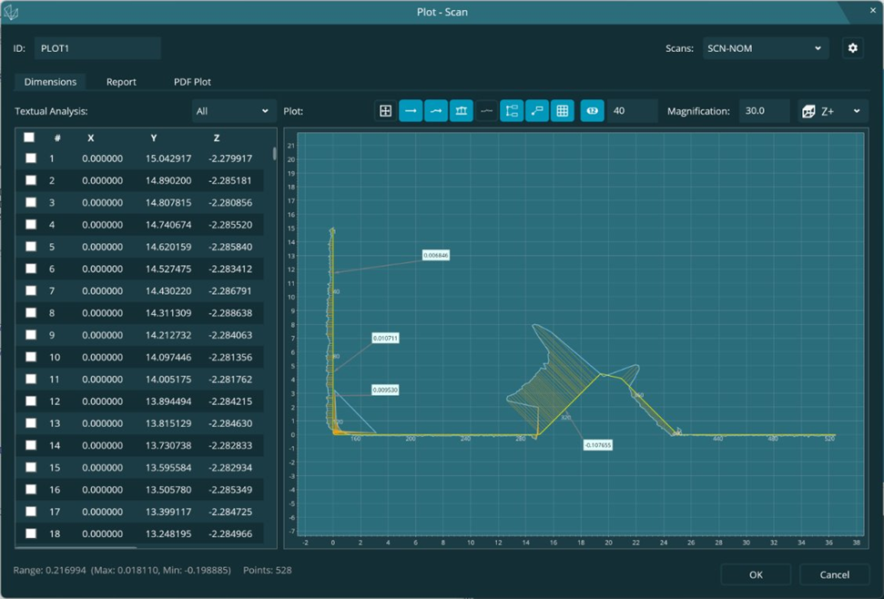Open the Textual Analysis dropdown set to All
The width and height of the screenshot is (884, 599).
[x=234, y=109]
